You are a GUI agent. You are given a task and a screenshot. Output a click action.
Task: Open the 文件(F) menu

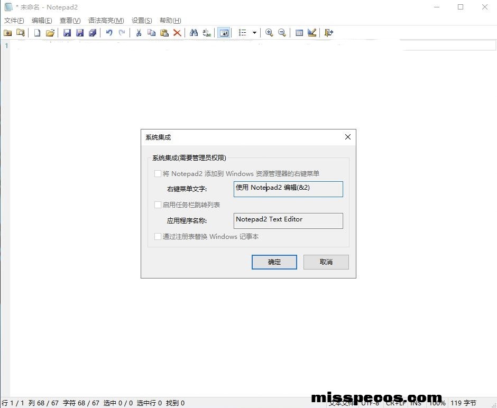click(x=14, y=21)
